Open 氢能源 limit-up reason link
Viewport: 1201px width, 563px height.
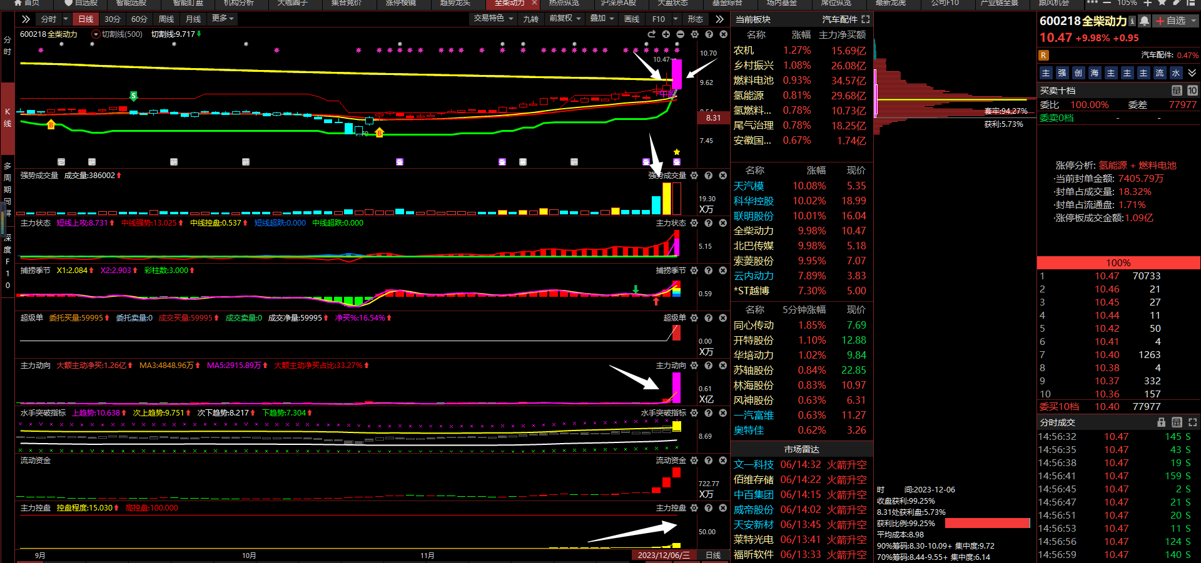(1113, 166)
